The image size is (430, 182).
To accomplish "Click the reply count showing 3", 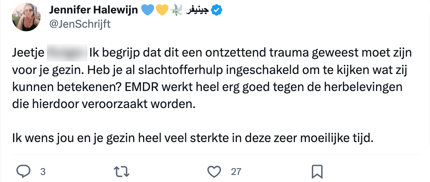I will pyautogui.click(x=43, y=172).
